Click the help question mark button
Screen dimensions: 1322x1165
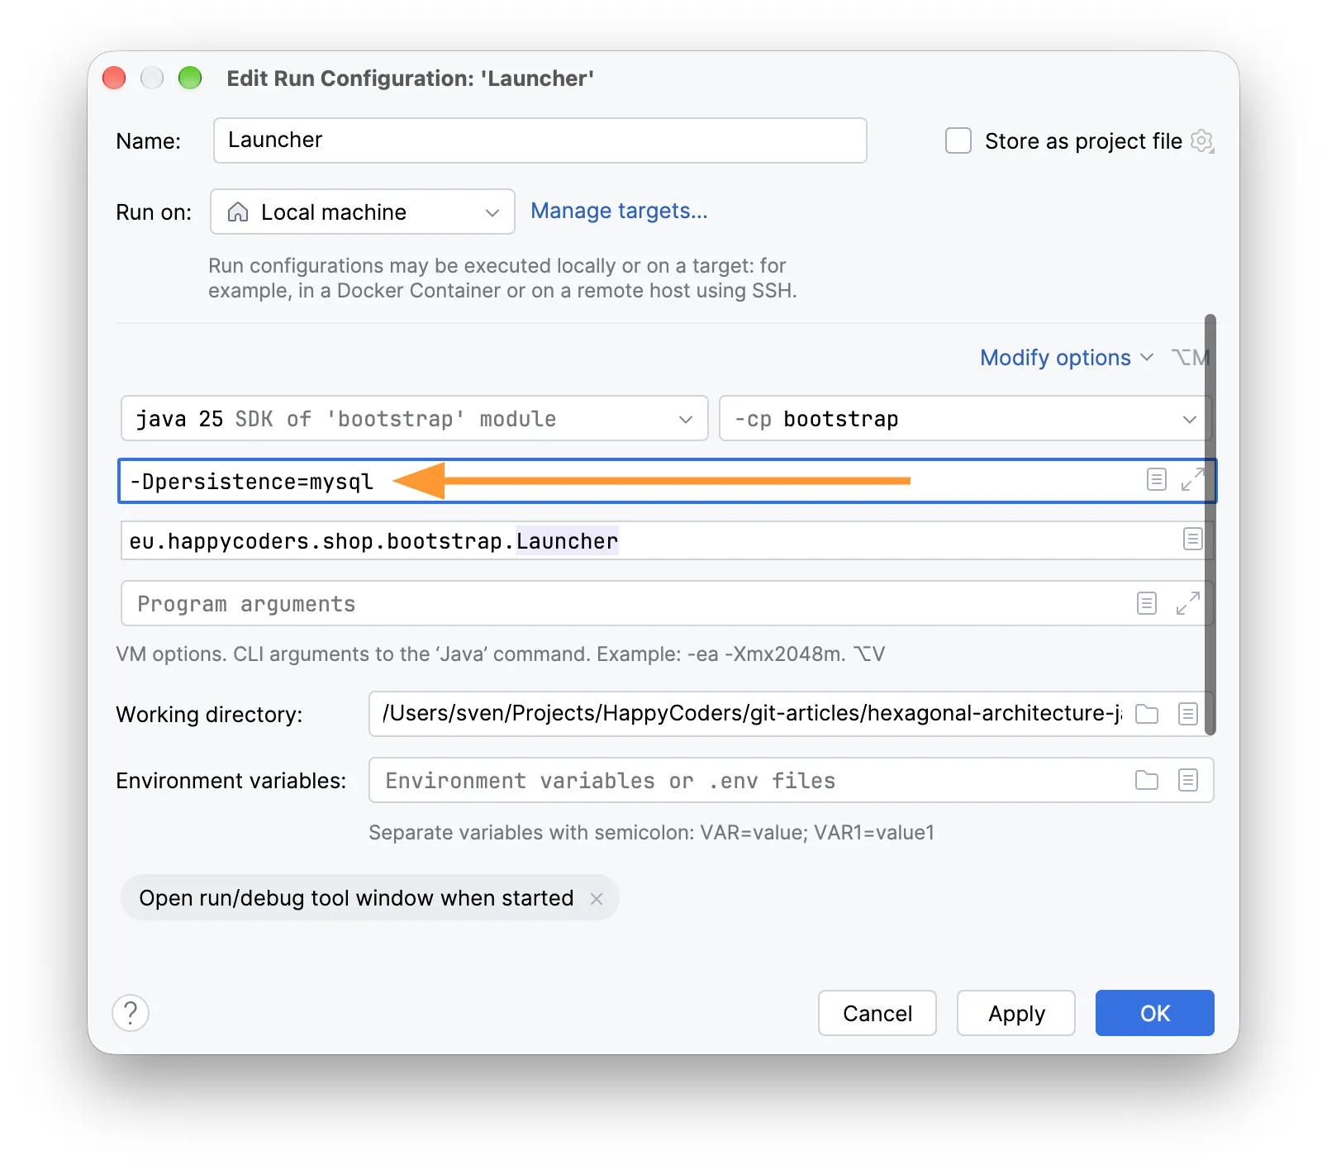tap(131, 1013)
